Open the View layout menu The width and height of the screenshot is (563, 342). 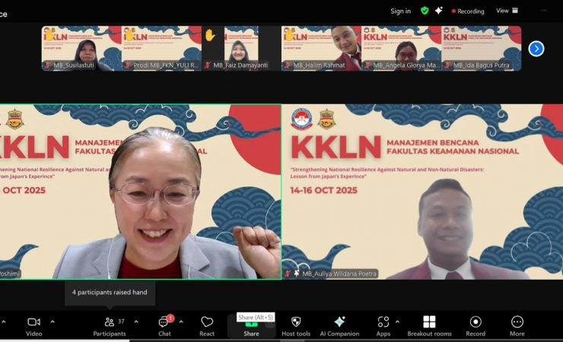click(x=507, y=11)
